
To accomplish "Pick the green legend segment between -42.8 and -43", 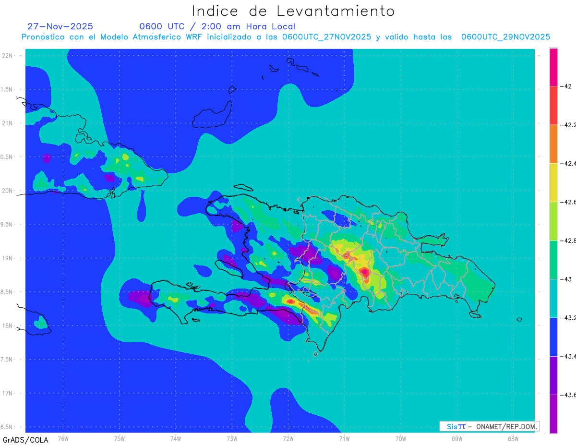I will tap(553, 260).
